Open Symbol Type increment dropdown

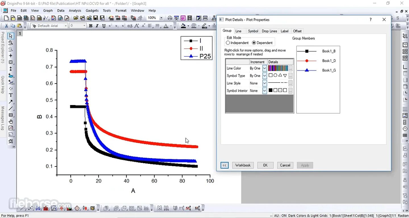coord(265,76)
